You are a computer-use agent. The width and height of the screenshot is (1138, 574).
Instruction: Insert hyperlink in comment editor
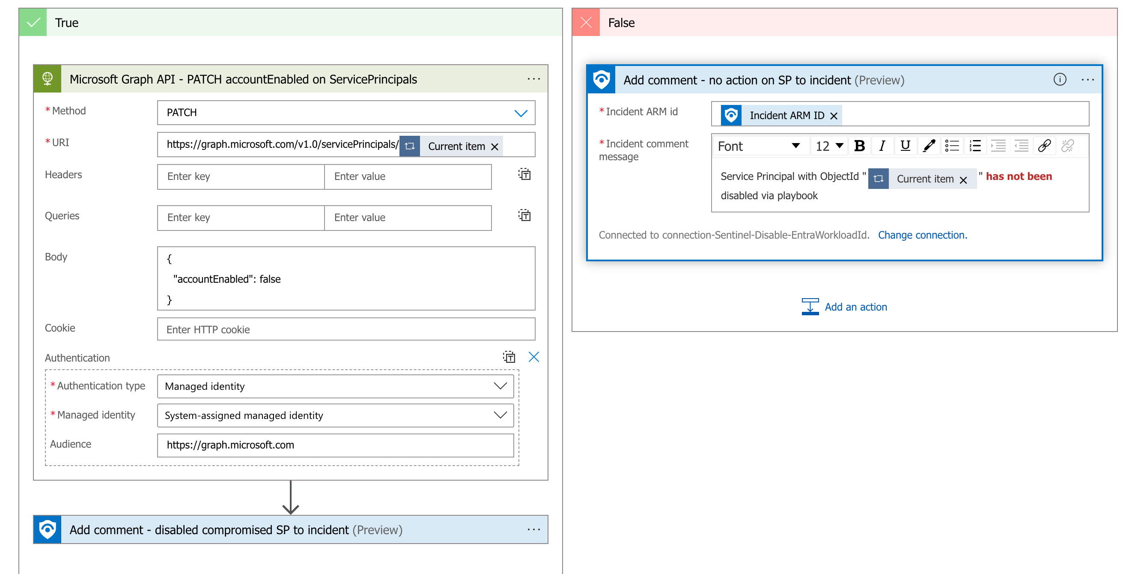tap(1044, 146)
